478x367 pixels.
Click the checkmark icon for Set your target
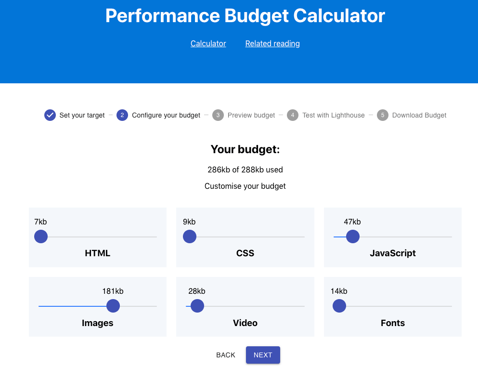coord(50,115)
